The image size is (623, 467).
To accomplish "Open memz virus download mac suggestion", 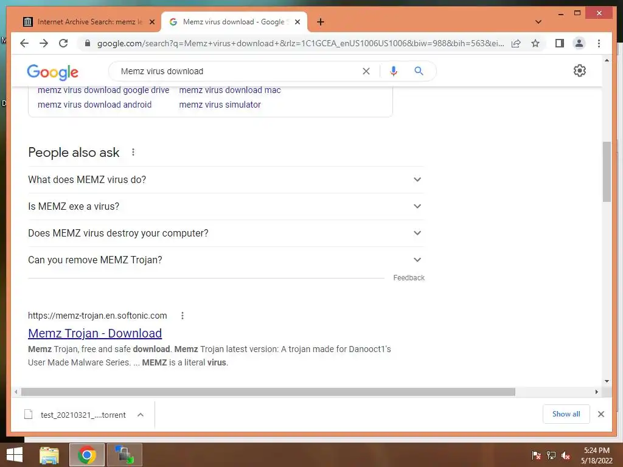I will point(229,90).
